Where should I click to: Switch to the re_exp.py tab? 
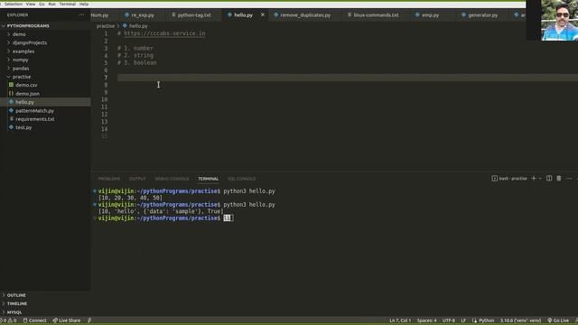point(143,15)
